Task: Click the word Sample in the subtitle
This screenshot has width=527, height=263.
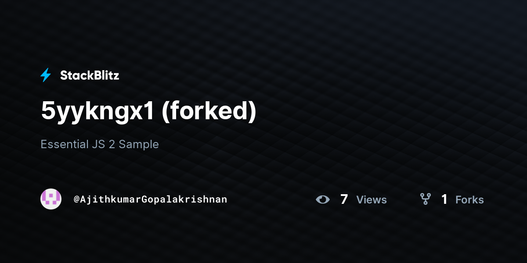Action: point(139,145)
